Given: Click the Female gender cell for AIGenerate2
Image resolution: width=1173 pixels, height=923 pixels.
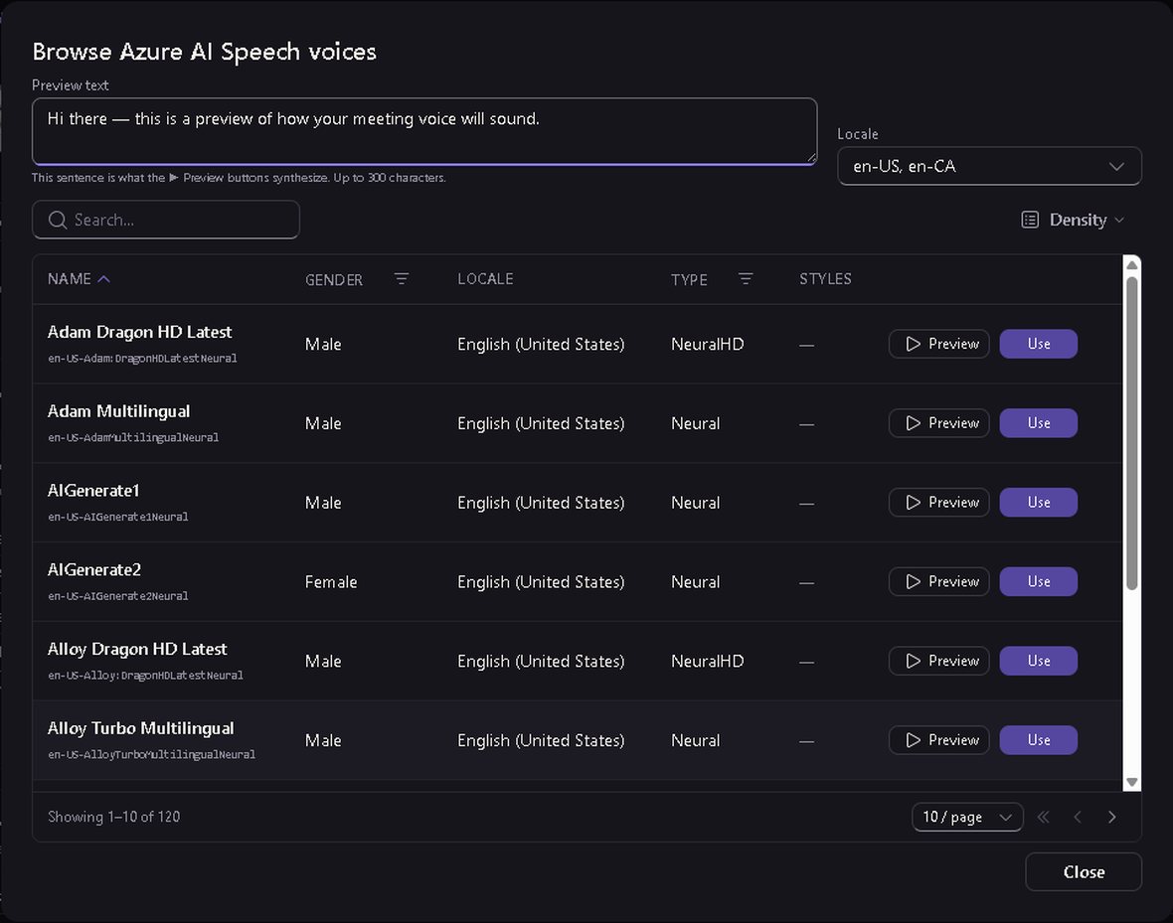Looking at the screenshot, I should (x=331, y=582).
